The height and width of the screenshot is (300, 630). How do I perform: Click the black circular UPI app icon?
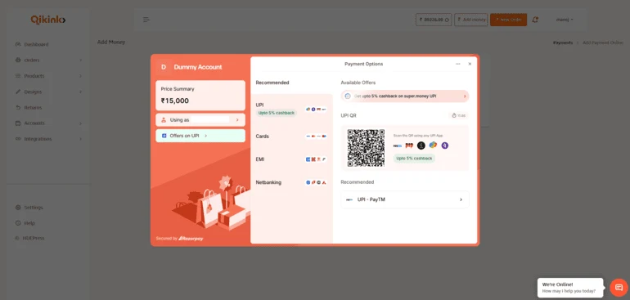coord(421,146)
